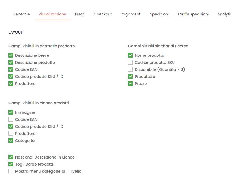This screenshot has width=231, height=196.
Task: Uncheck Produttore under dettaglio prodotto
Action: (11, 83)
